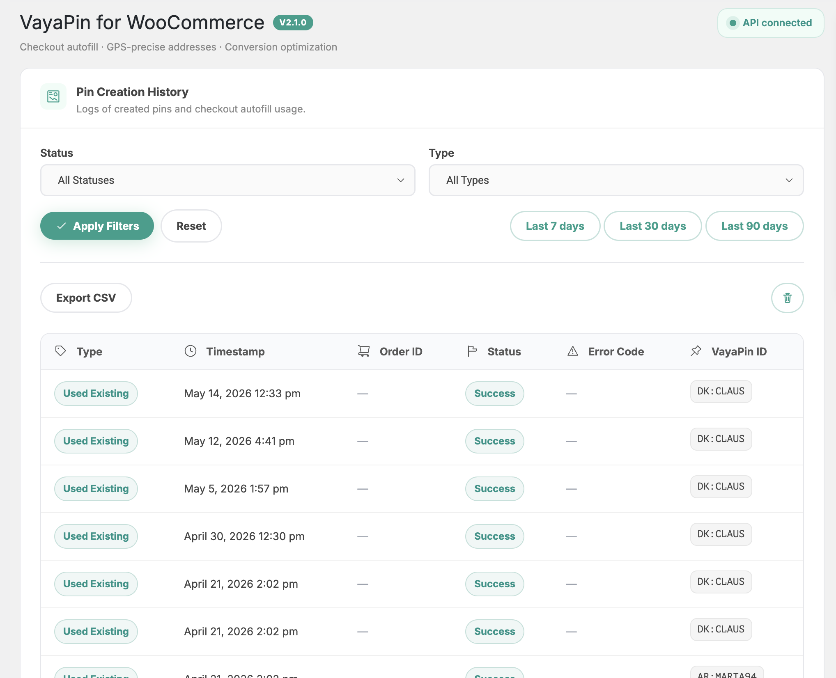This screenshot has height=678, width=836.
Task: Click the API connected status dot
Action: click(733, 23)
